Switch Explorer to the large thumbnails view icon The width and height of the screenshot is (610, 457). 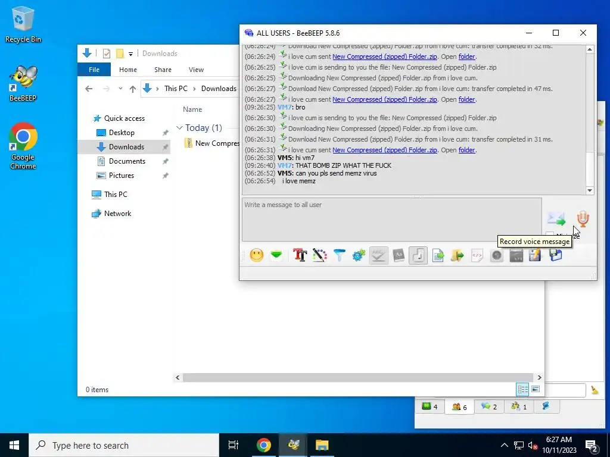536,389
